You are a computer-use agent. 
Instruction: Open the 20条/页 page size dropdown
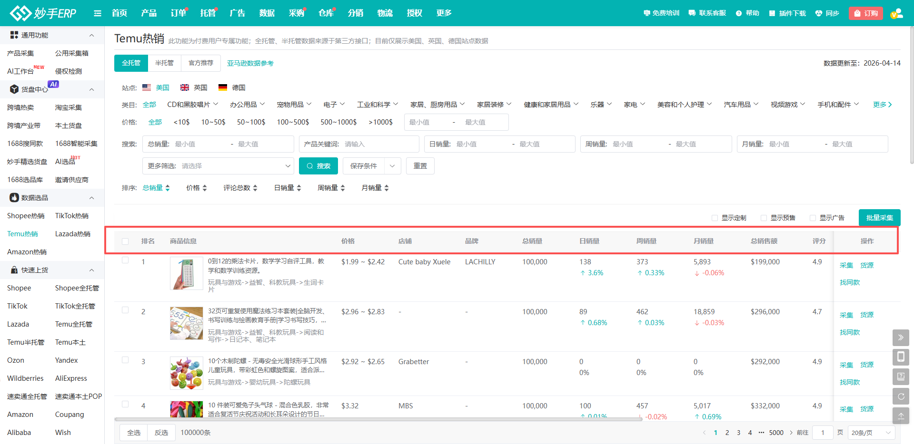pos(871,433)
